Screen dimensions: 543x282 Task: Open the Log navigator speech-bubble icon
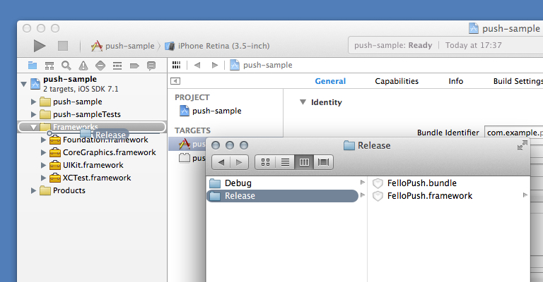[x=151, y=66]
